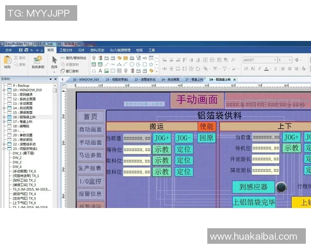Image resolution: width=311 pixels, height=249 pixels.
Task: Click the Redo arrow in title toolbar
Action: coord(37,50)
